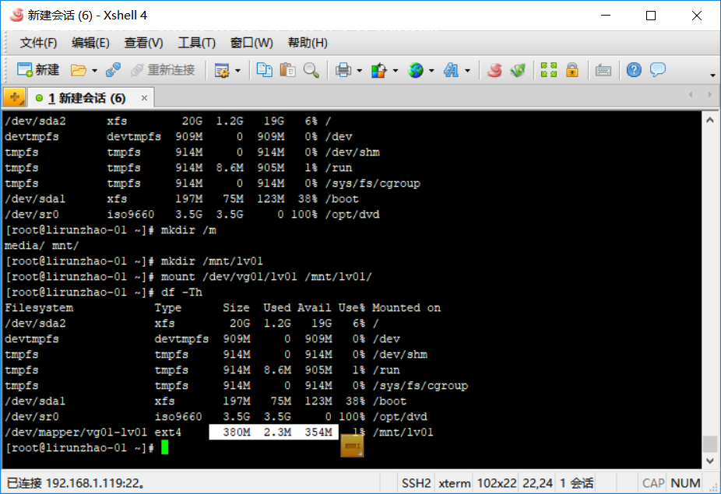The image size is (721, 494).
Task: Click the keyboard mapping icon
Action: (x=603, y=70)
